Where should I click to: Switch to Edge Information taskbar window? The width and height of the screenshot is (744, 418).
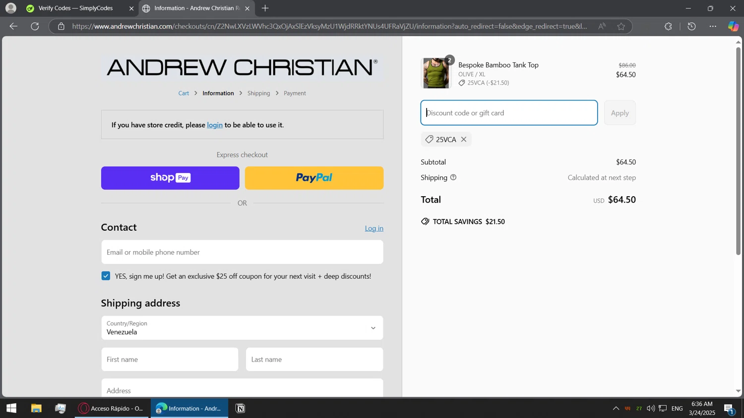pos(189,409)
